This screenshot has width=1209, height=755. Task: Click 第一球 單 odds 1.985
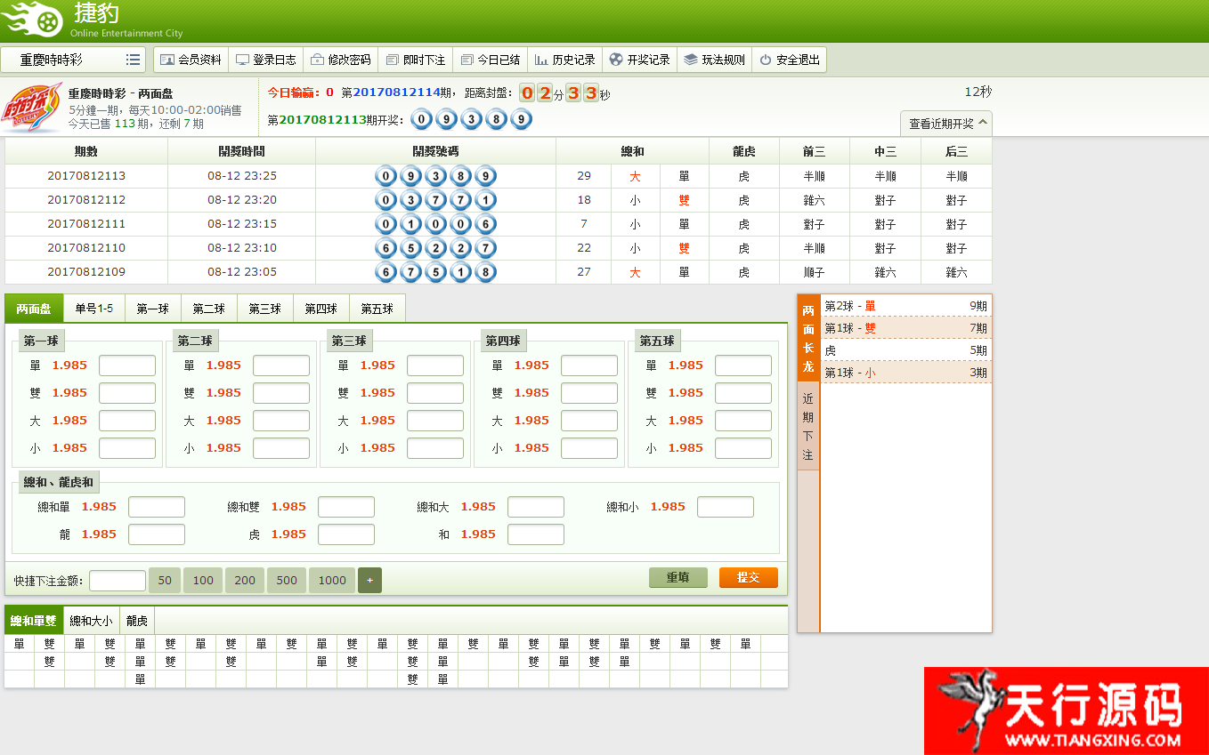tap(69, 365)
